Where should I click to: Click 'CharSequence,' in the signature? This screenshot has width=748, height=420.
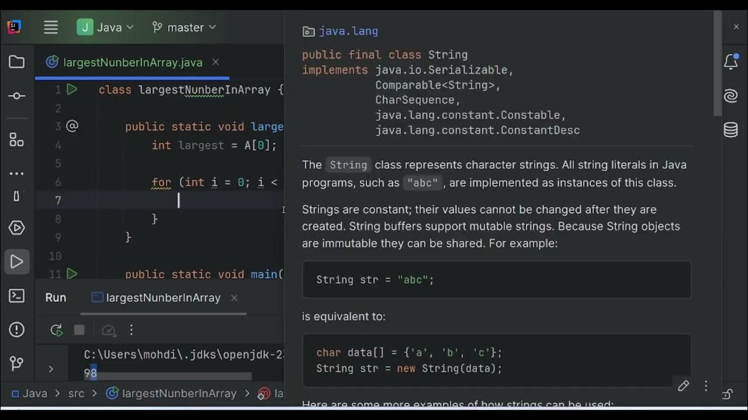(418, 100)
